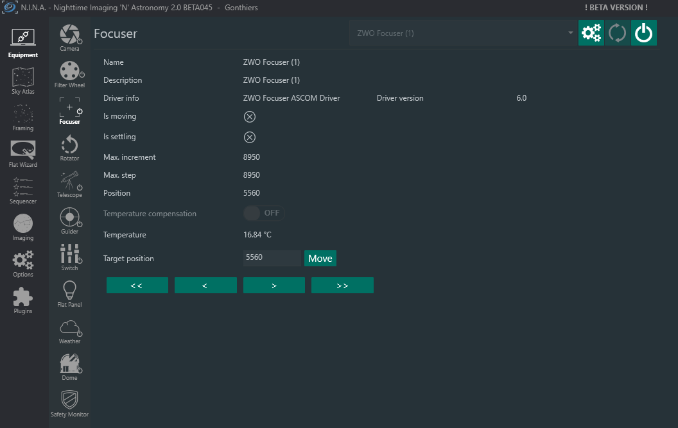Click the Move button
This screenshot has height=428, width=678.
pyautogui.click(x=320, y=258)
